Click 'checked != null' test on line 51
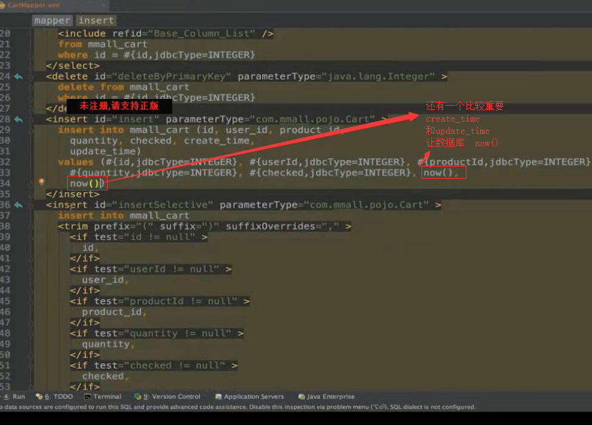Image resolution: width=592 pixels, height=425 pixels. pos(174,366)
